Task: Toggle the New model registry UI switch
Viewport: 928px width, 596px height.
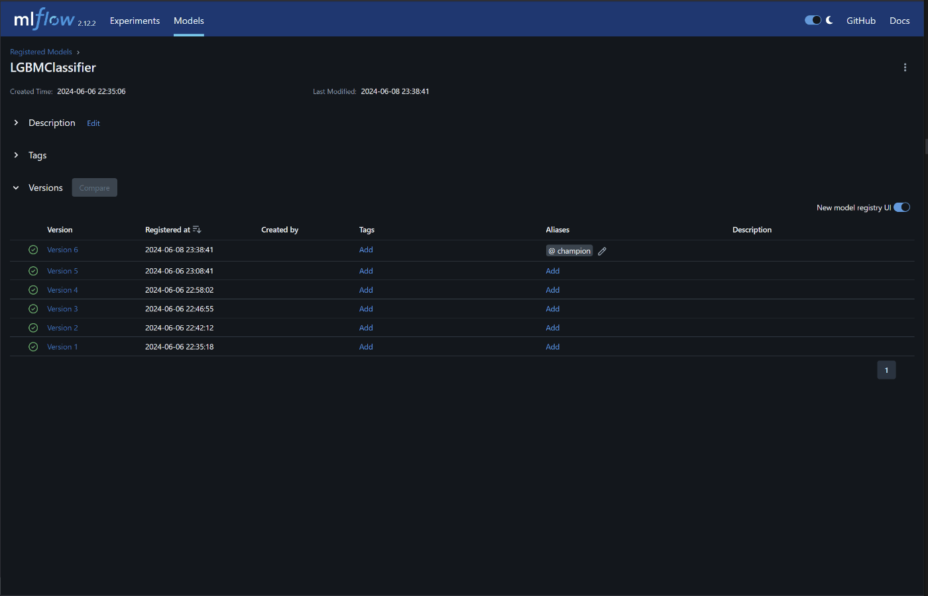Action: [x=901, y=207]
